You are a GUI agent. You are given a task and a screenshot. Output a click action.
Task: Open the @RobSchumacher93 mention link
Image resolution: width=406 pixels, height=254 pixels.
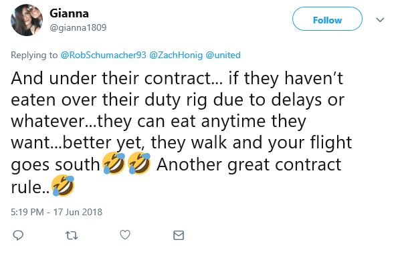[103, 55]
